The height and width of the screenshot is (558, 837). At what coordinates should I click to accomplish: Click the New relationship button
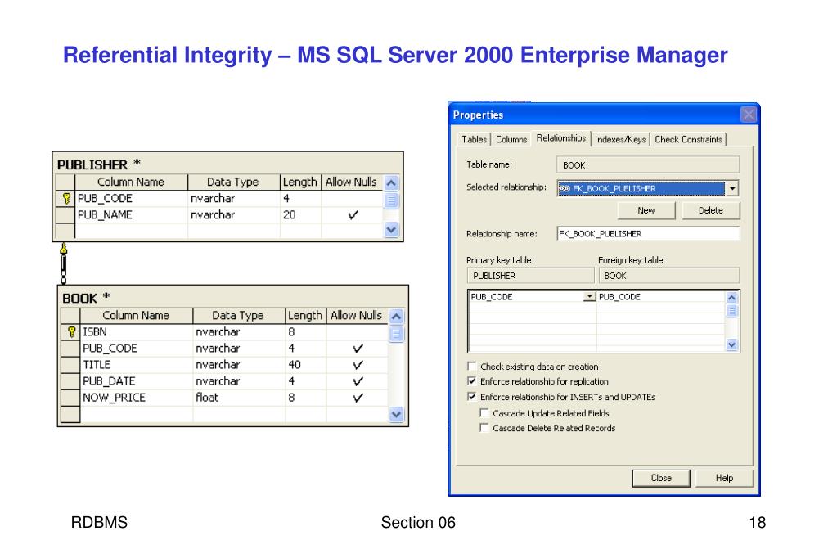(646, 210)
